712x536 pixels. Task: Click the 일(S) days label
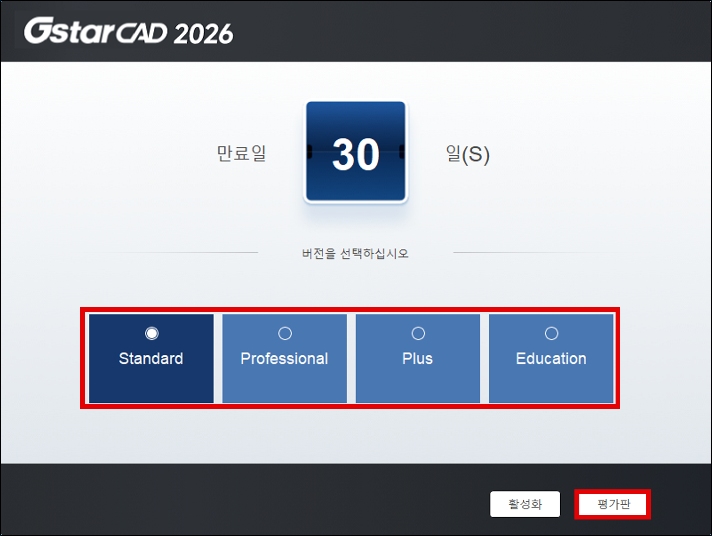pyautogui.click(x=467, y=154)
